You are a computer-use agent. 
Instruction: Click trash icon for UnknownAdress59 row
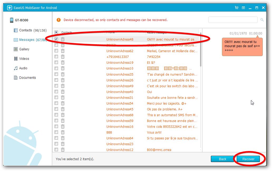[63, 121]
